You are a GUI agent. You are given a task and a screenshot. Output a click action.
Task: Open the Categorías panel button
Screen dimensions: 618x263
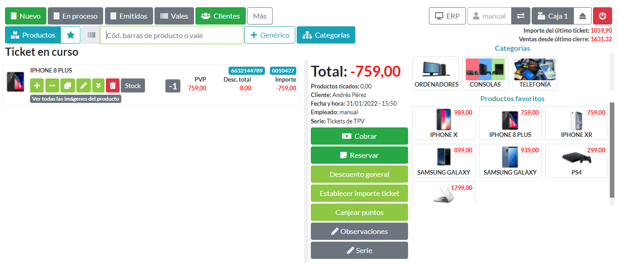(x=326, y=35)
